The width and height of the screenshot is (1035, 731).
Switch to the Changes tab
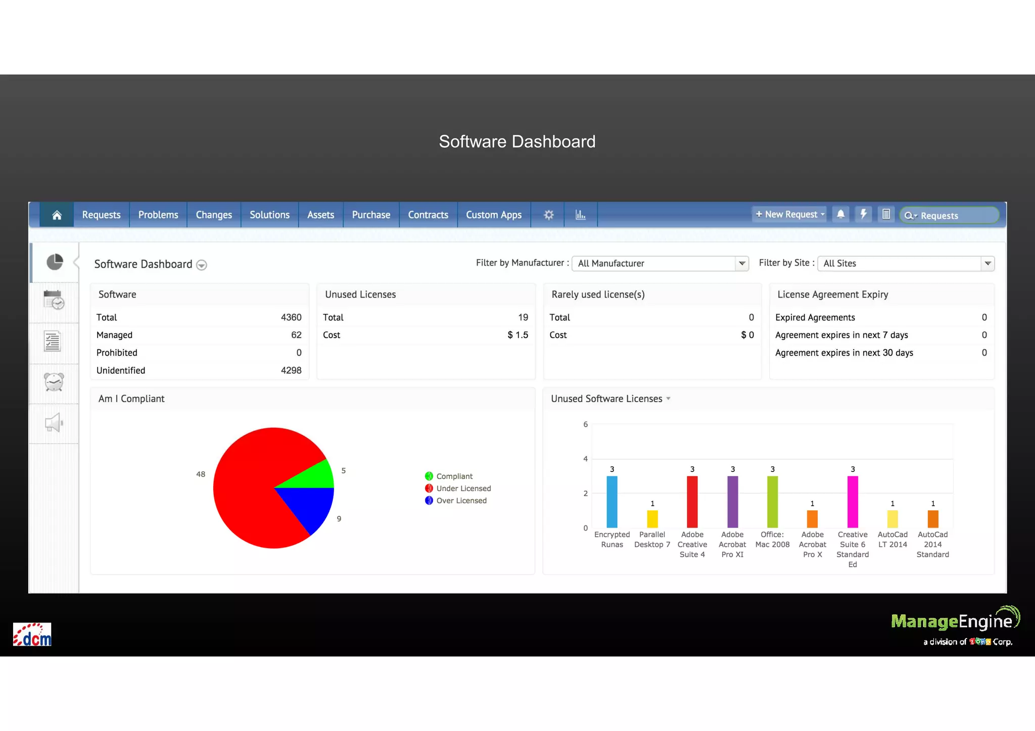click(x=214, y=215)
